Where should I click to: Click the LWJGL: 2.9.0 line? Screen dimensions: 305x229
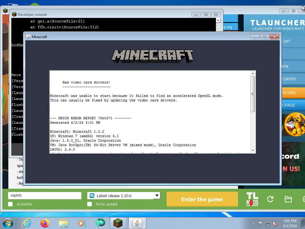(x=63, y=150)
